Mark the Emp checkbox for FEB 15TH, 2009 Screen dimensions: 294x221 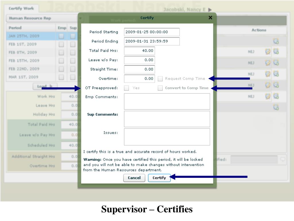(61, 60)
